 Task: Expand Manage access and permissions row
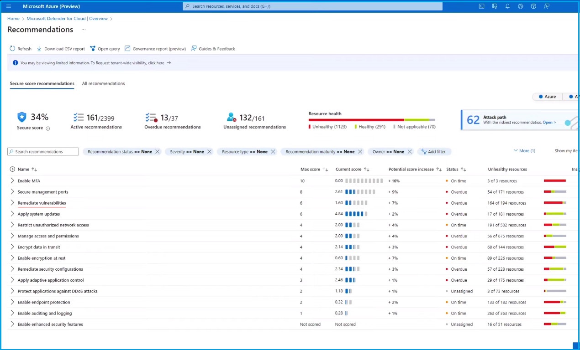coord(12,236)
